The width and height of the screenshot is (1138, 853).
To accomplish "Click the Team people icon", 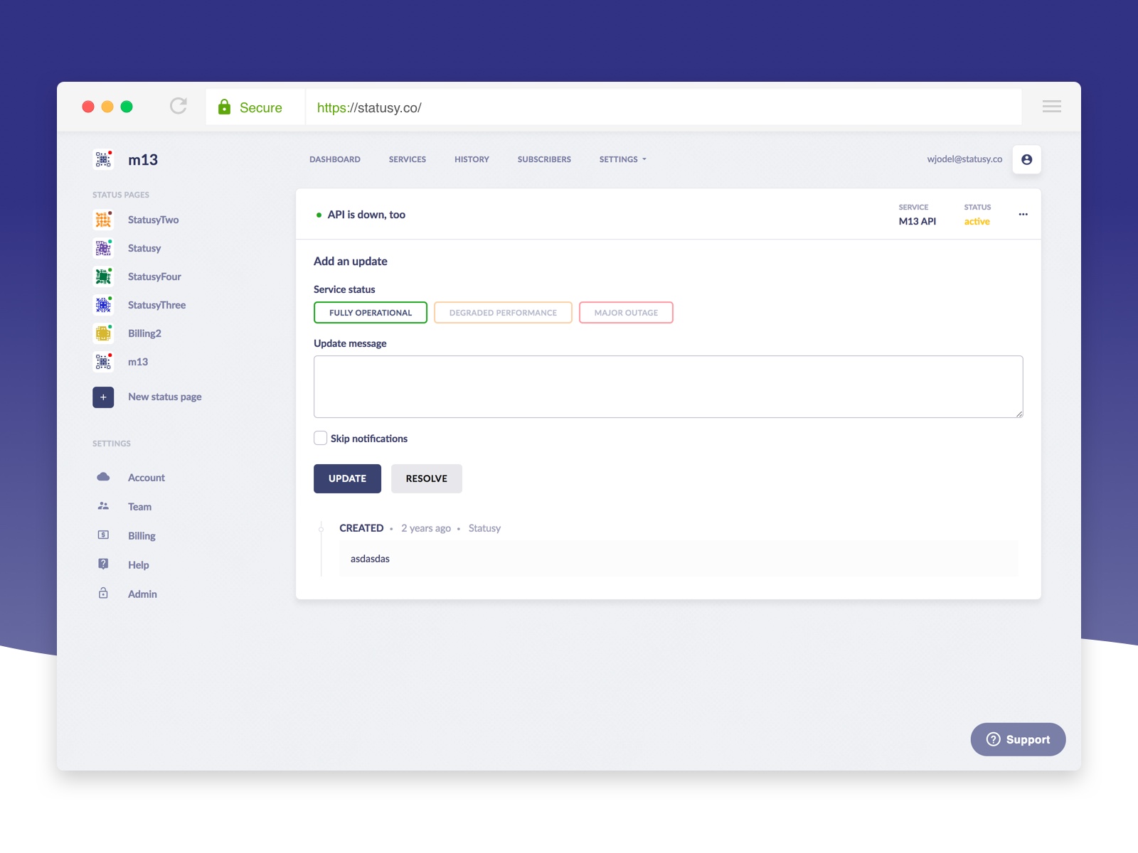I will (103, 506).
